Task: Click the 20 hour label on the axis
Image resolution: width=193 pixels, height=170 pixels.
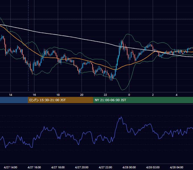Action: (x=82, y=95)
